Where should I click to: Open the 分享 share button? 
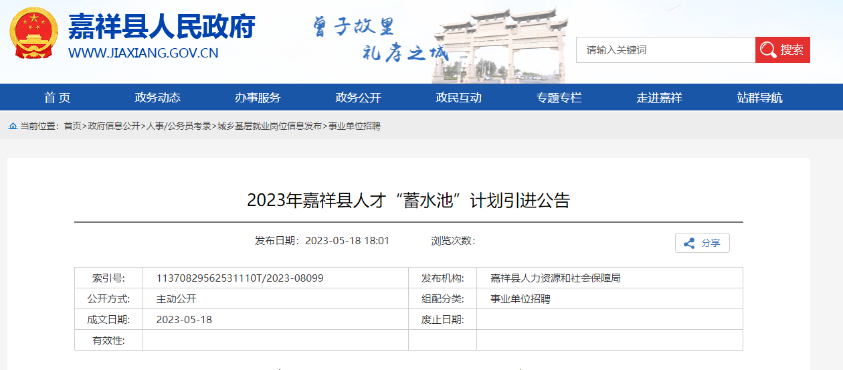click(x=702, y=243)
